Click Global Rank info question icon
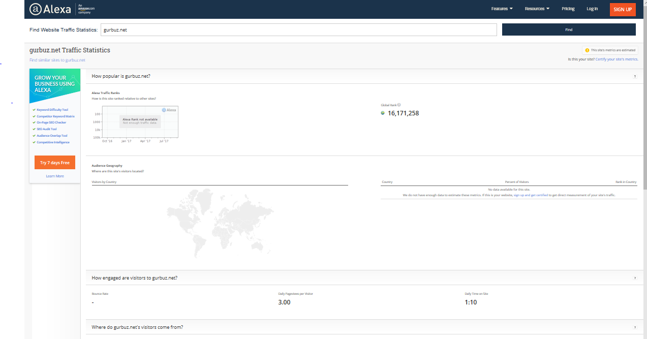This screenshot has width=647, height=339. pyautogui.click(x=399, y=105)
